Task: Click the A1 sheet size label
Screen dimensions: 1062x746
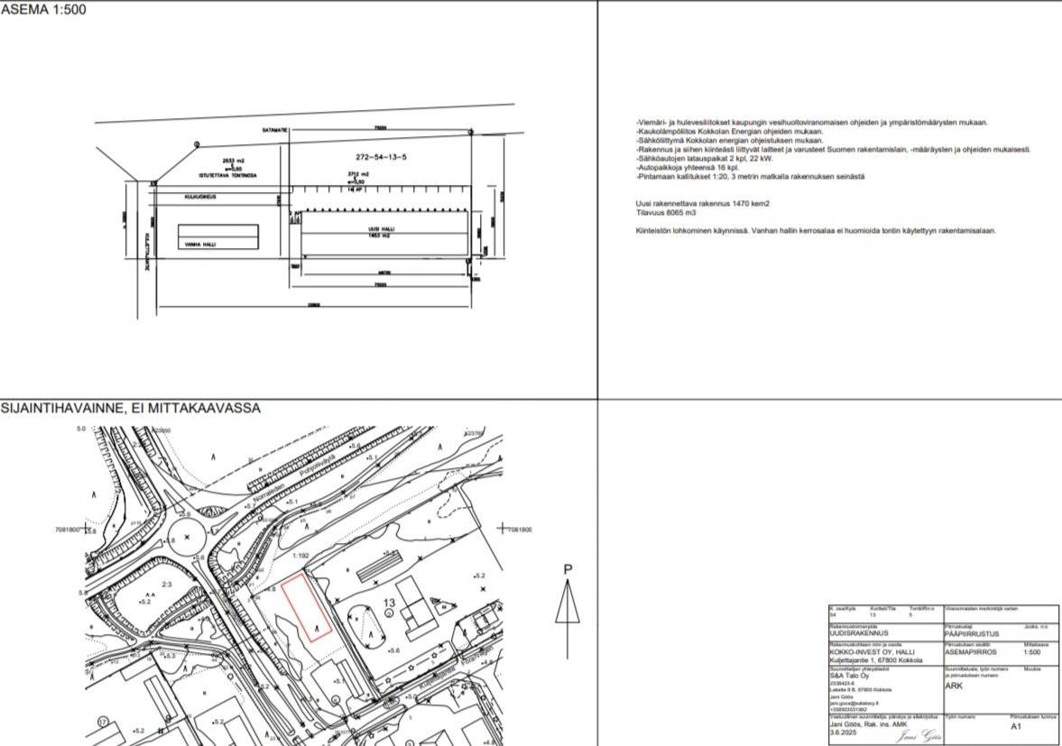Action: pos(1015,725)
